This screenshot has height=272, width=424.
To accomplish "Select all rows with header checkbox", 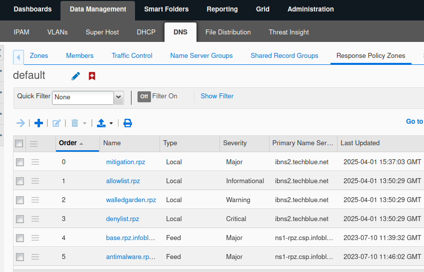I will (x=19, y=144).
